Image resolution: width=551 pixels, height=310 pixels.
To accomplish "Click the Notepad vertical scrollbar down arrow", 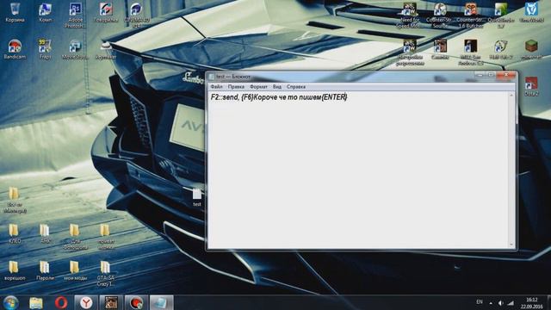I will coord(511,245).
